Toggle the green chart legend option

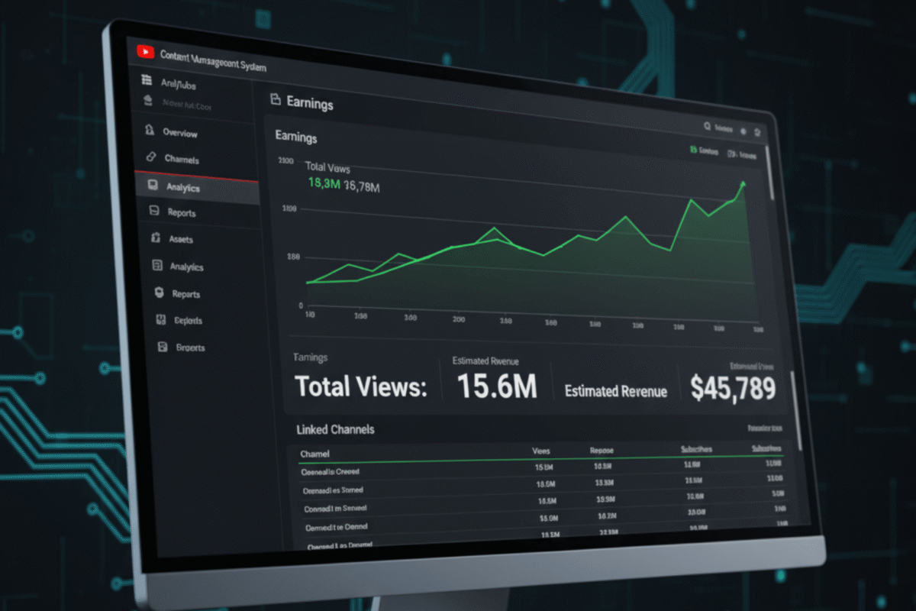(704, 151)
